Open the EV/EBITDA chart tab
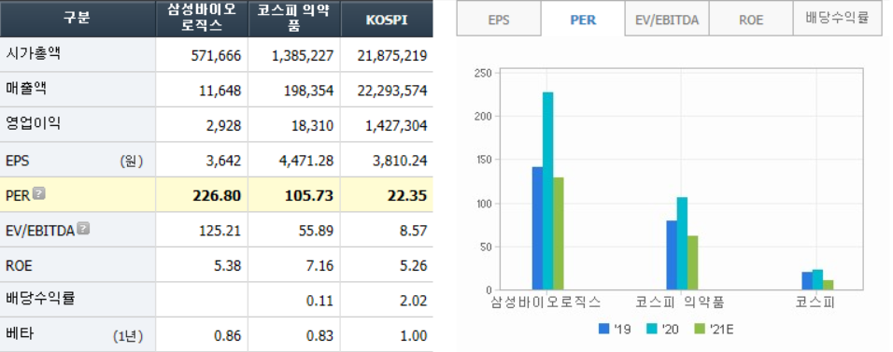The image size is (893, 352). tap(667, 20)
